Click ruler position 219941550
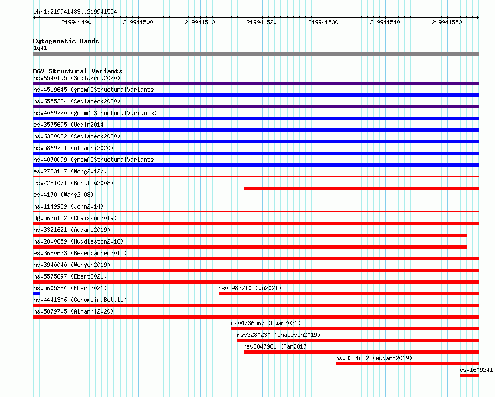 [x=447, y=22]
